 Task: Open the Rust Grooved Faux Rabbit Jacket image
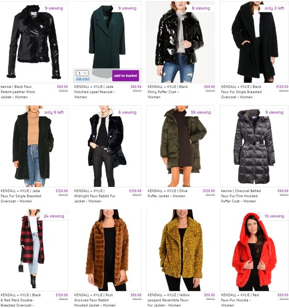point(107,250)
